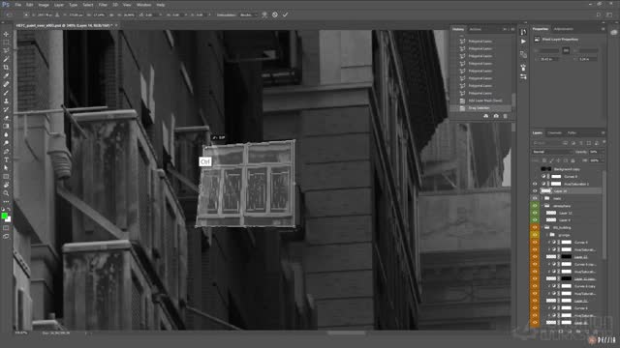Open the Filter menu

103,5
